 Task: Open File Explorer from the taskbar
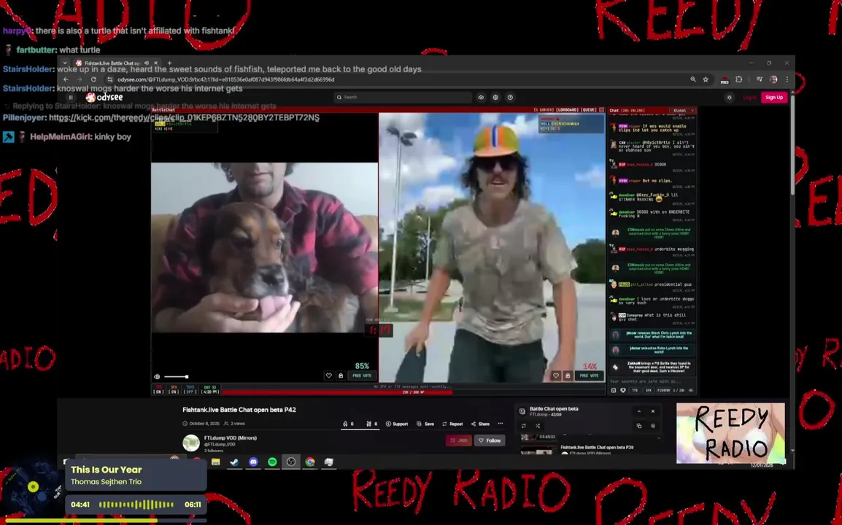pos(215,462)
